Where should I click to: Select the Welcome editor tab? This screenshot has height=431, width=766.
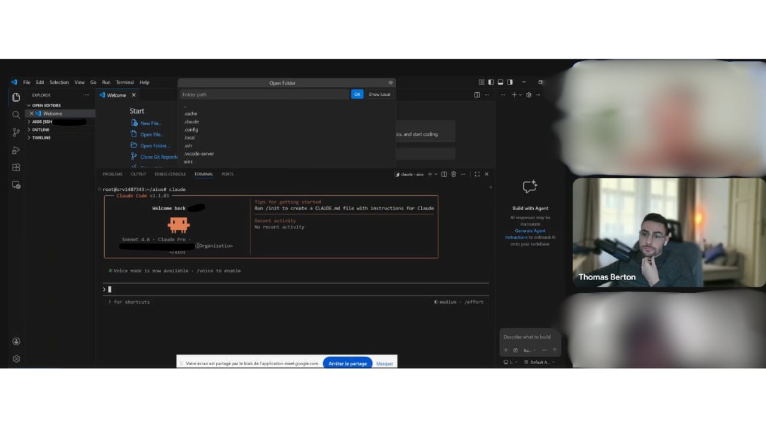tap(117, 95)
